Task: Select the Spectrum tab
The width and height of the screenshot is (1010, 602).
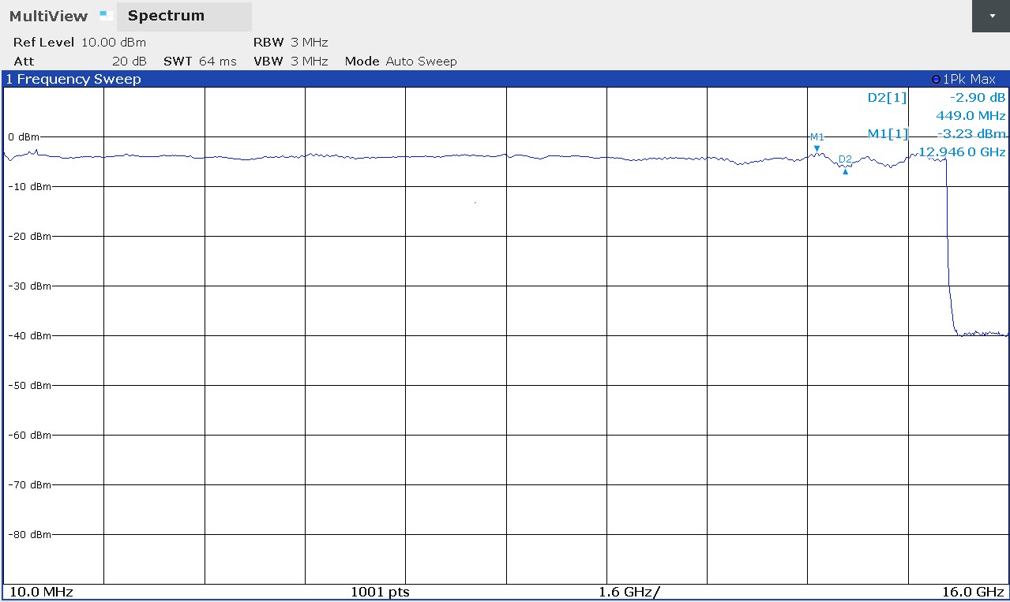Action: [x=184, y=17]
